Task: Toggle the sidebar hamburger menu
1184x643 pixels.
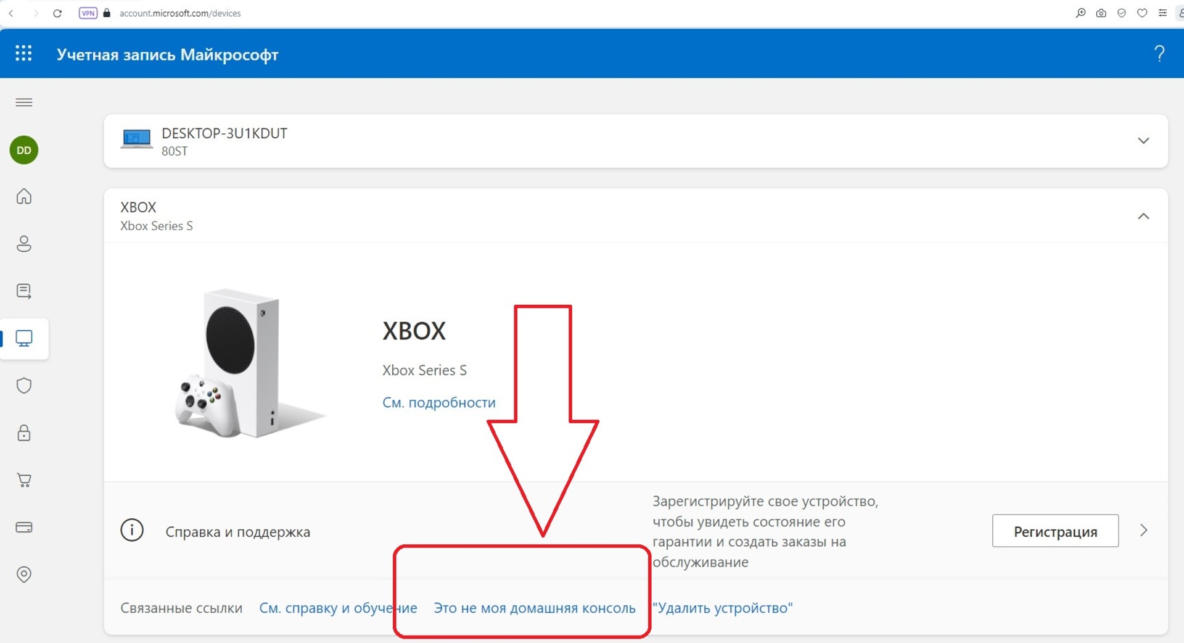Action: point(24,102)
